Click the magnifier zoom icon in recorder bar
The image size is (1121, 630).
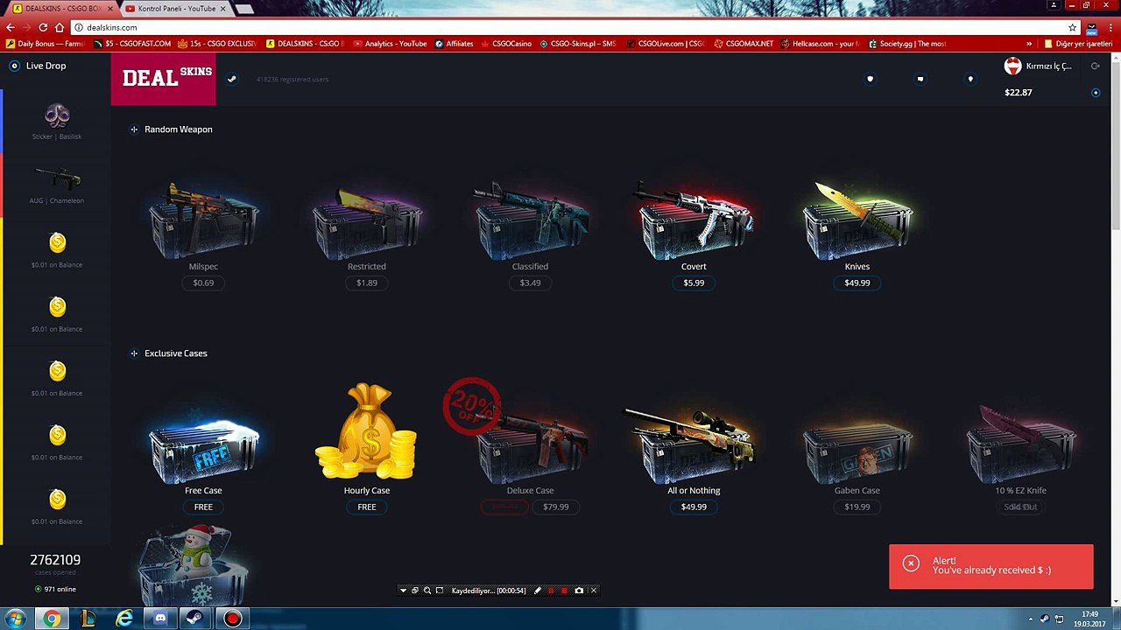click(427, 591)
